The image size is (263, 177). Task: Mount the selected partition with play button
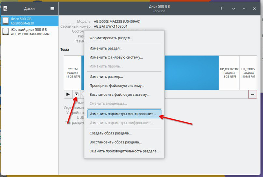tap(68, 94)
